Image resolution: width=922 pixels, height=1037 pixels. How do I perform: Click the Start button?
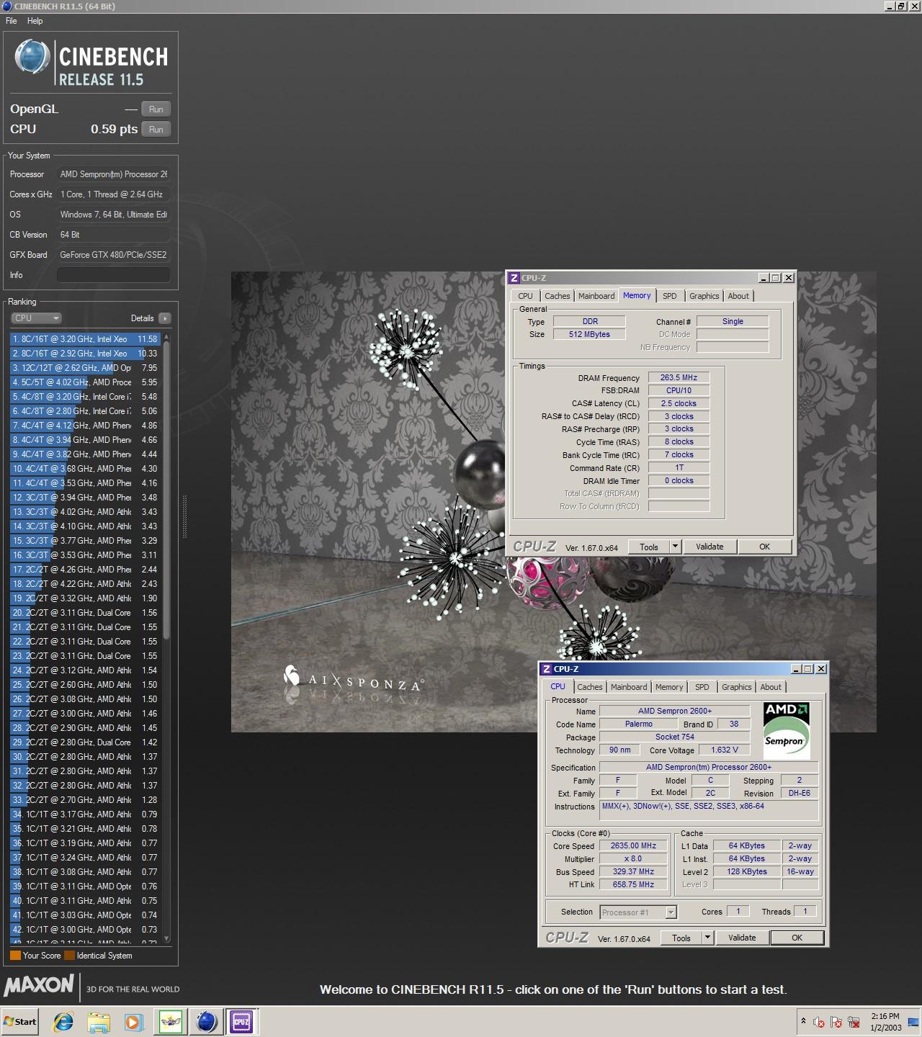pyautogui.click(x=20, y=1021)
